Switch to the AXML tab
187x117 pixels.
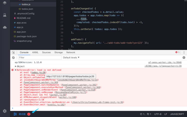(x=35, y=52)
